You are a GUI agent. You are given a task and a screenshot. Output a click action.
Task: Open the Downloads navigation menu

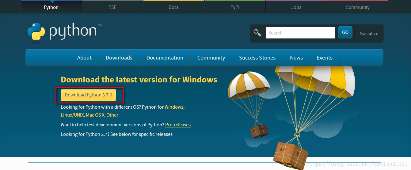[119, 58]
